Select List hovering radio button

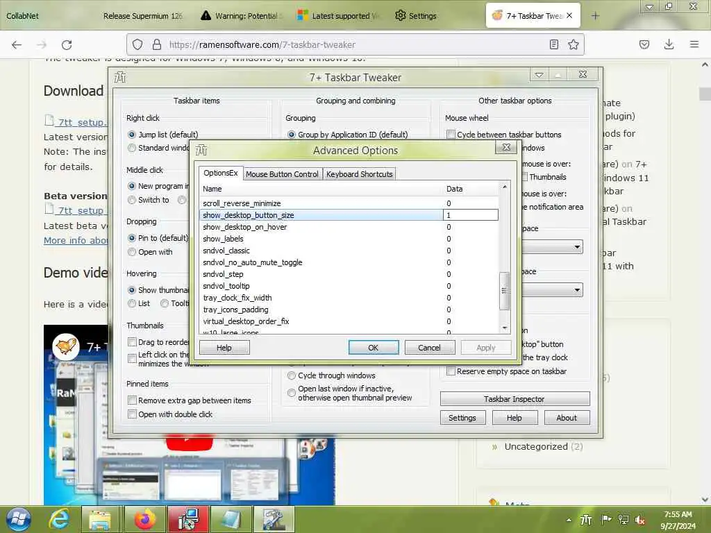(132, 303)
